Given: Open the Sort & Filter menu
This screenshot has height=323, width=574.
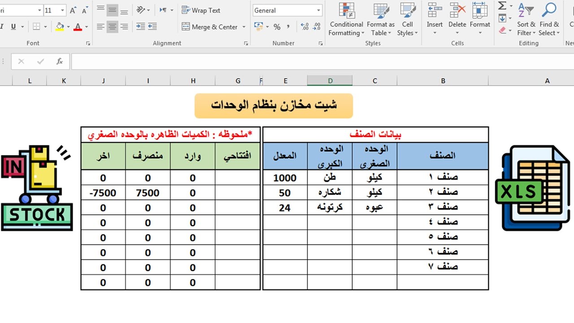Looking at the screenshot, I should coord(526,20).
